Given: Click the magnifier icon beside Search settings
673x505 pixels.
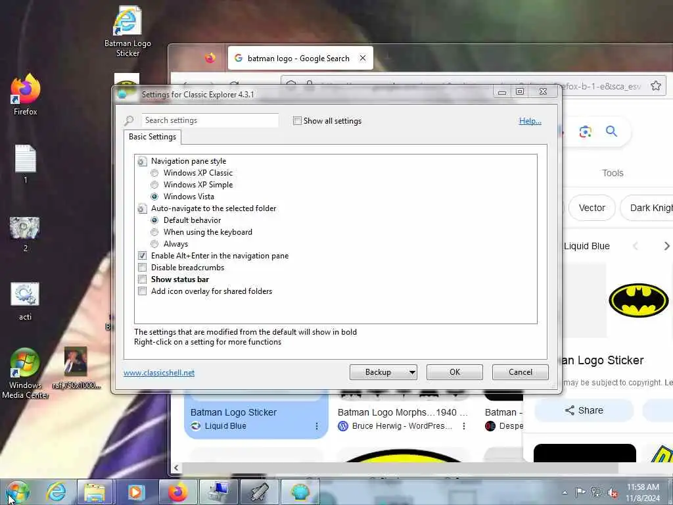Looking at the screenshot, I should click(129, 121).
